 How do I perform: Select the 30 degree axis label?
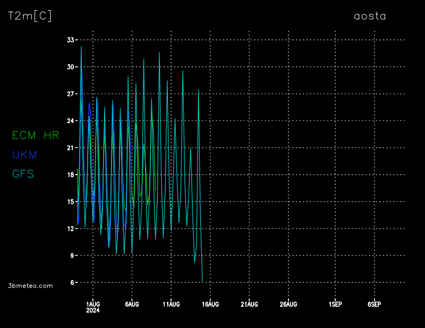[70, 67]
